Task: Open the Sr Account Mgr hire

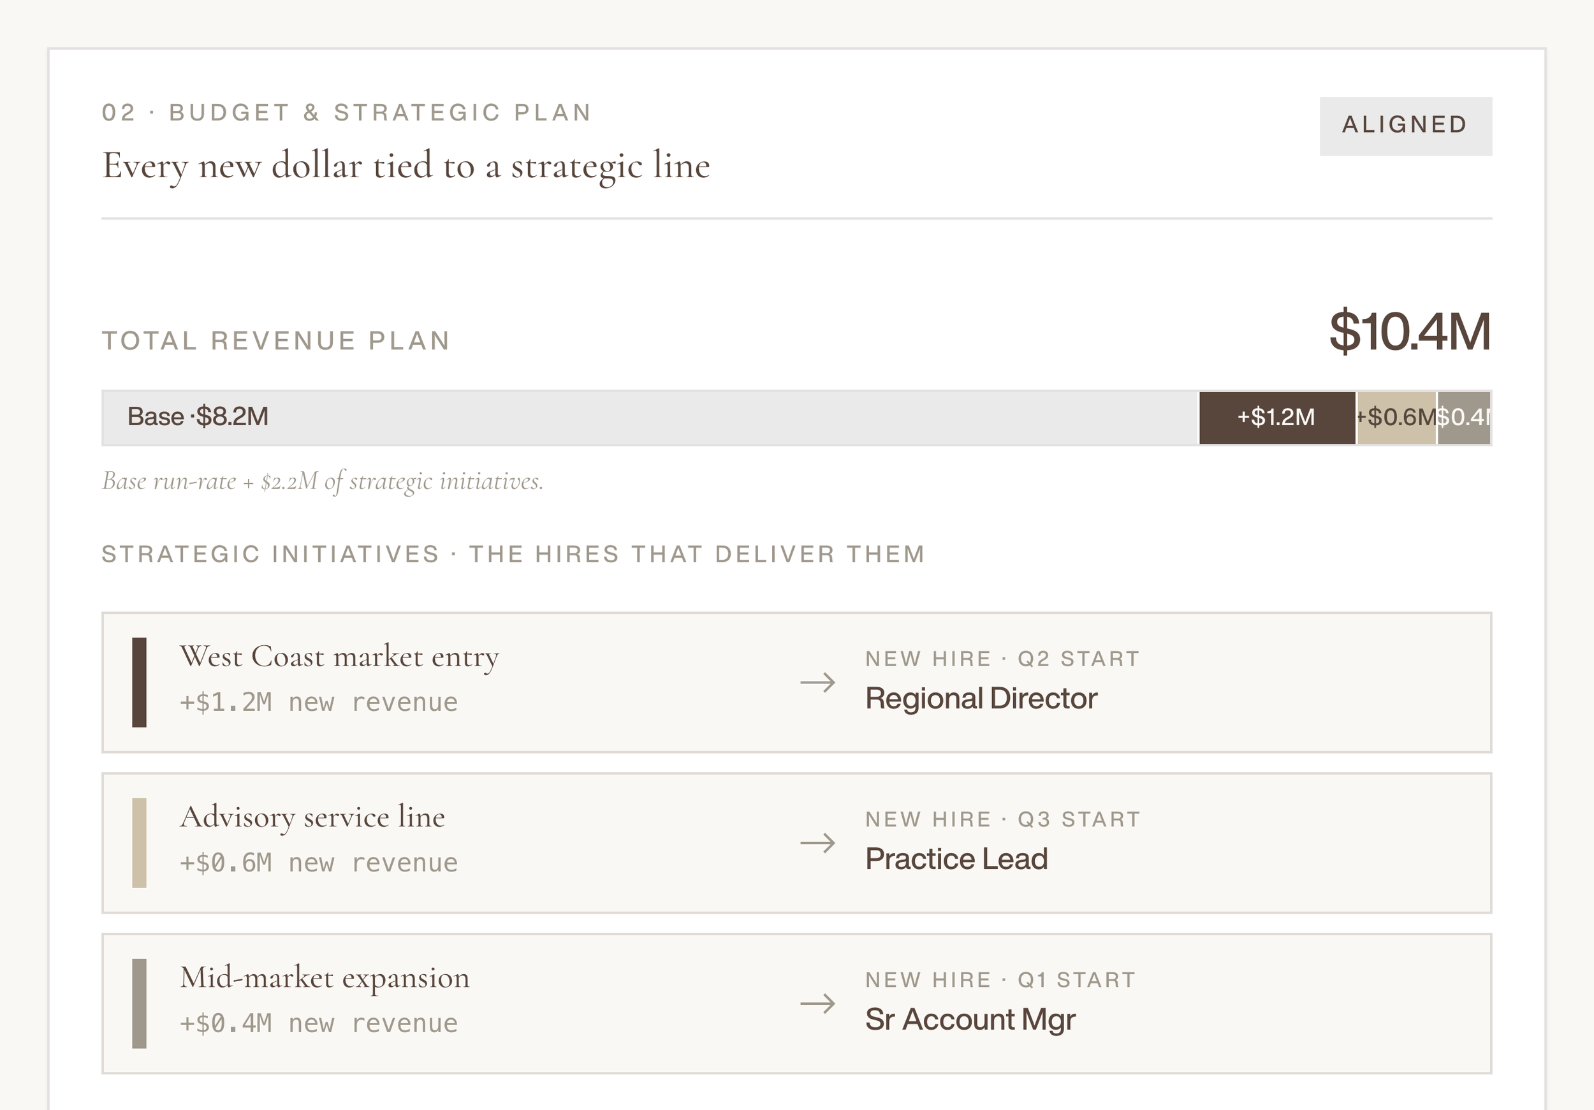Action: [970, 1019]
